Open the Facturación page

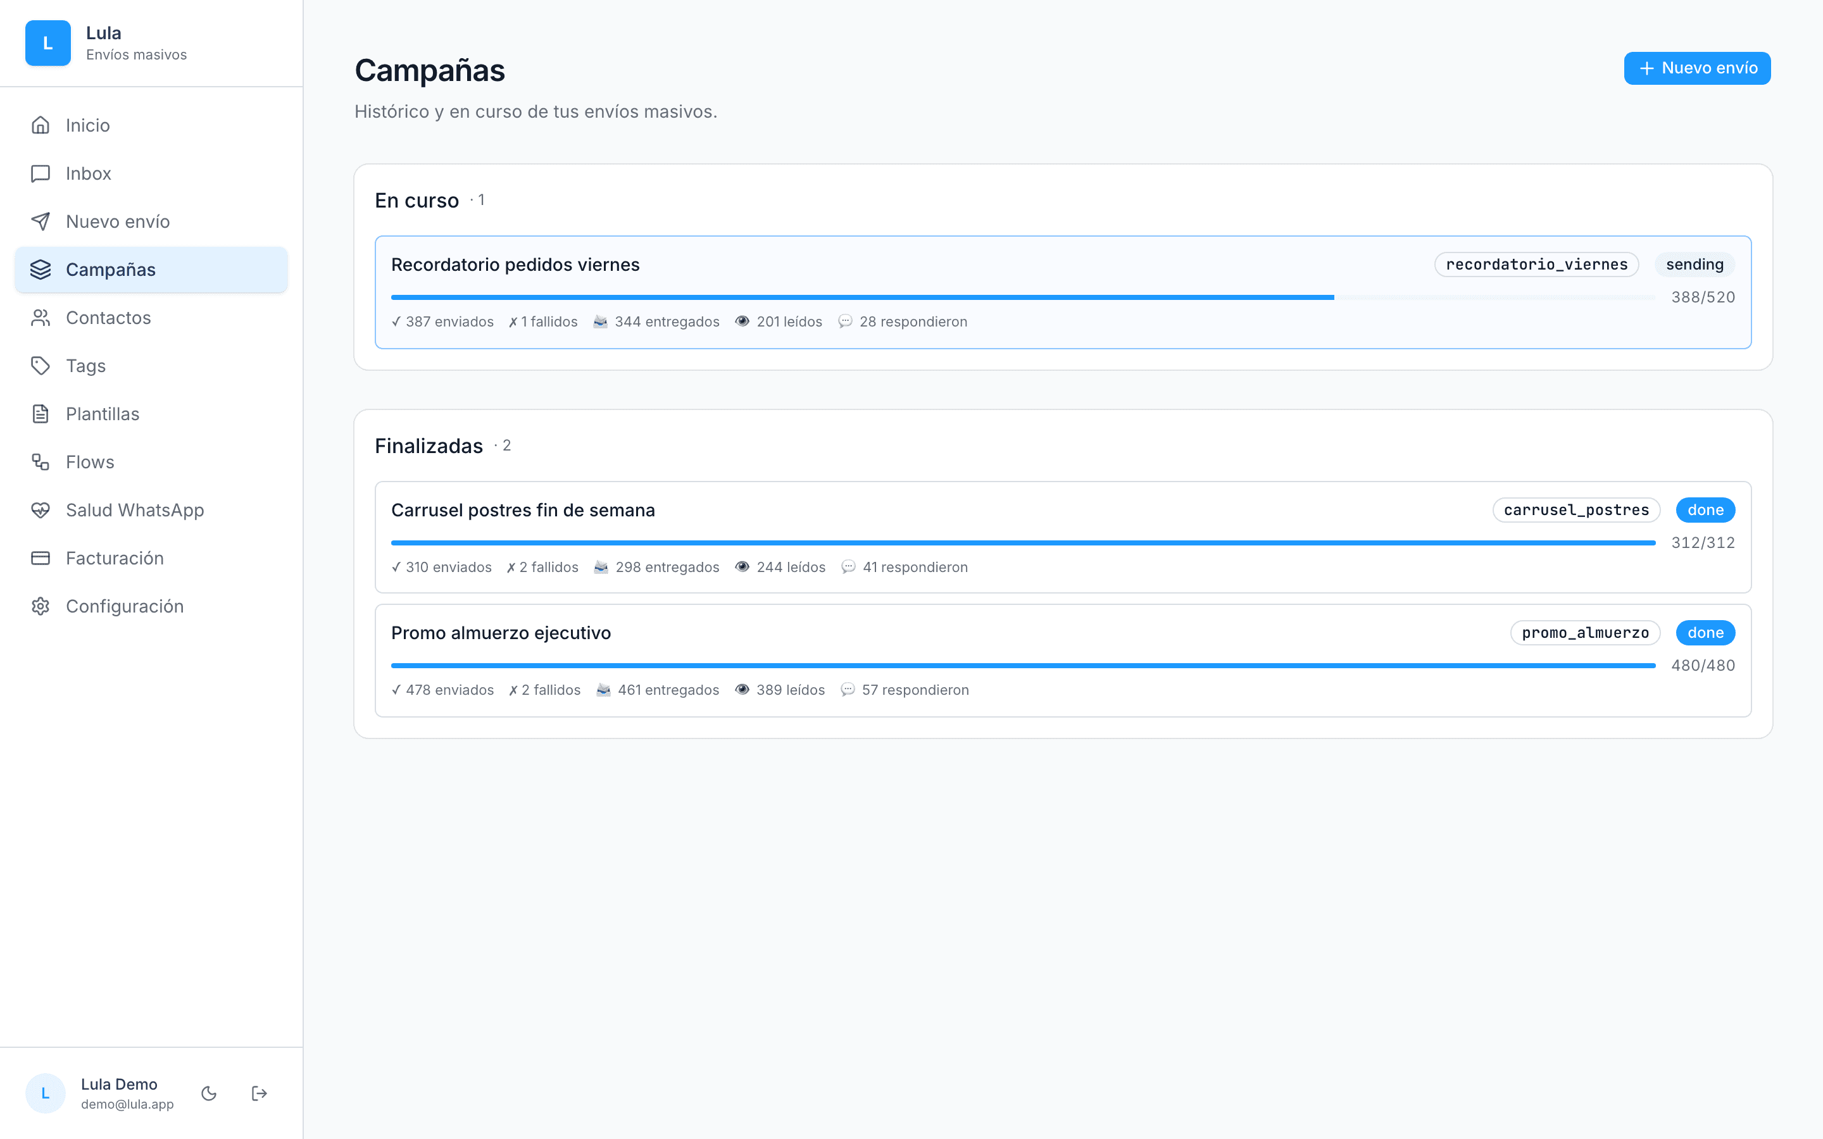(x=151, y=558)
